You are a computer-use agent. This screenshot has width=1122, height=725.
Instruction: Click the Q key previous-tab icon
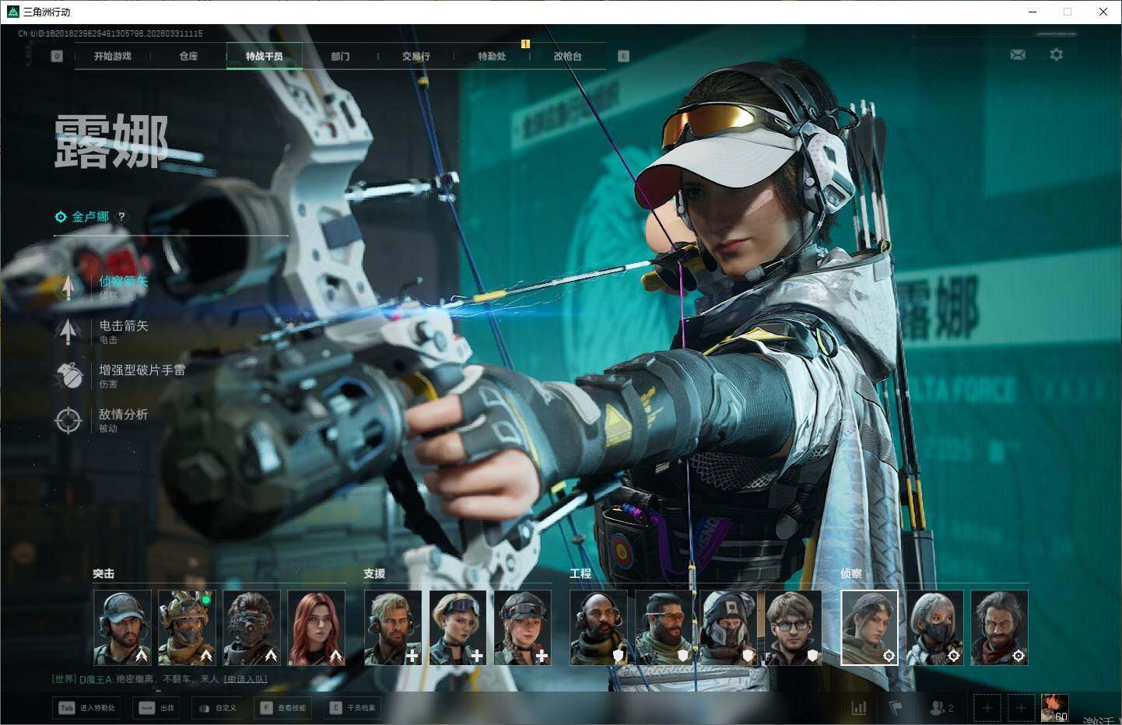[x=57, y=56]
